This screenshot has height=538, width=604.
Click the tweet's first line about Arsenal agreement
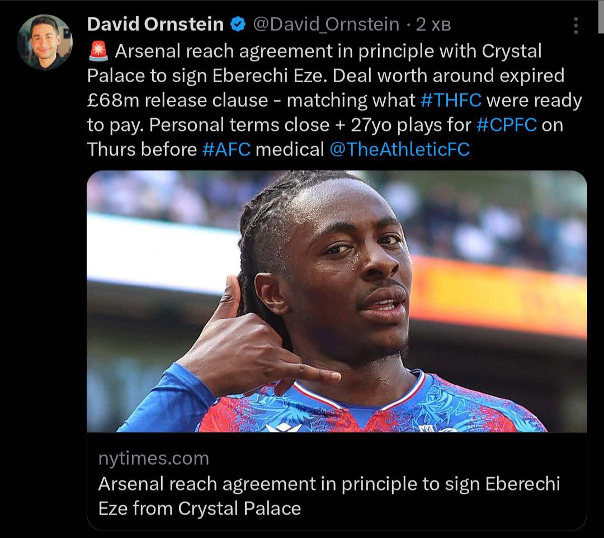click(x=328, y=51)
